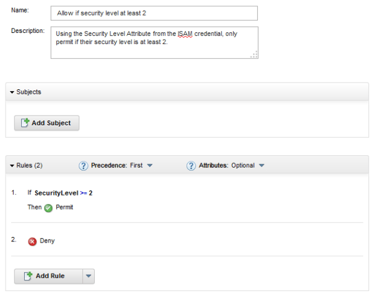This screenshot has height=304, width=372.
Task: Open the Attributes Optional dropdown
Action: tap(261, 166)
